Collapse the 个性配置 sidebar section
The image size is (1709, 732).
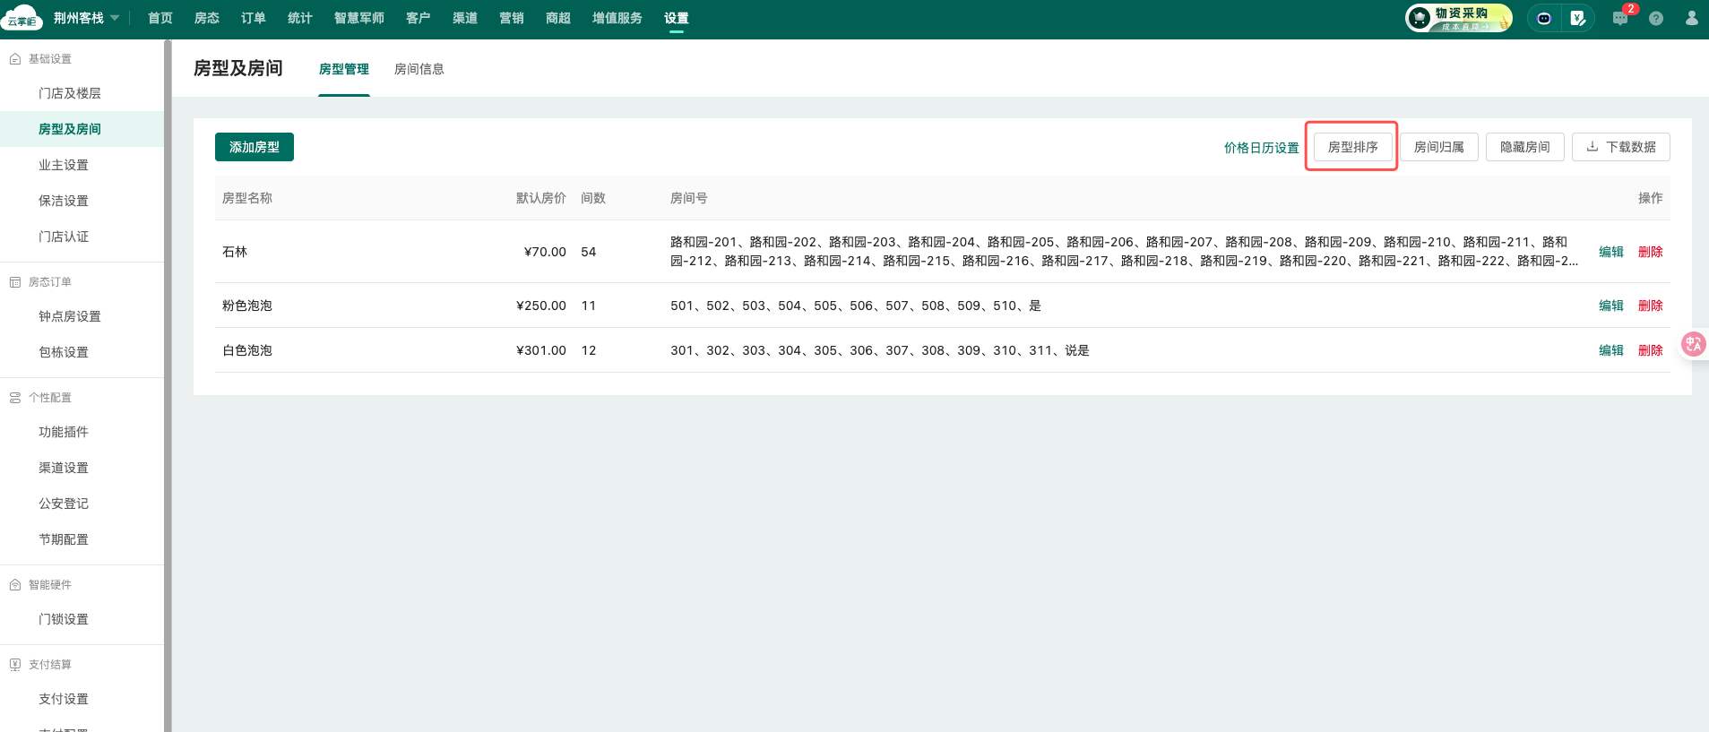tap(50, 398)
